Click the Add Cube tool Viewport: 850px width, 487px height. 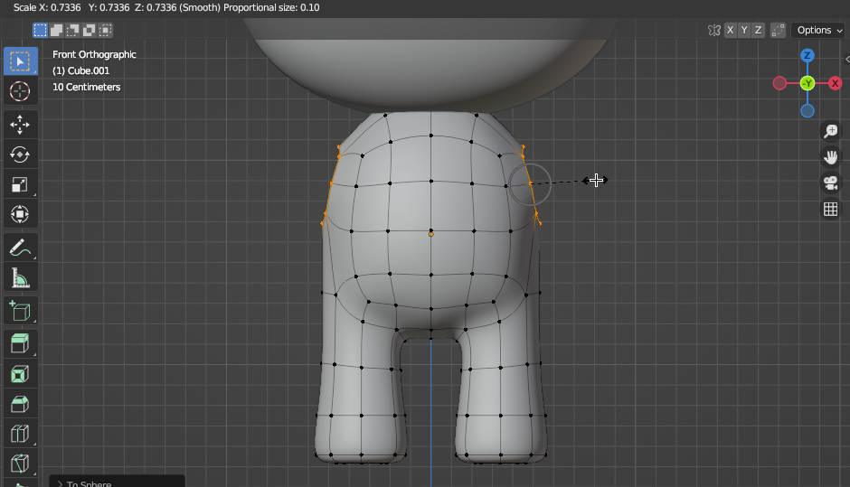coord(20,311)
